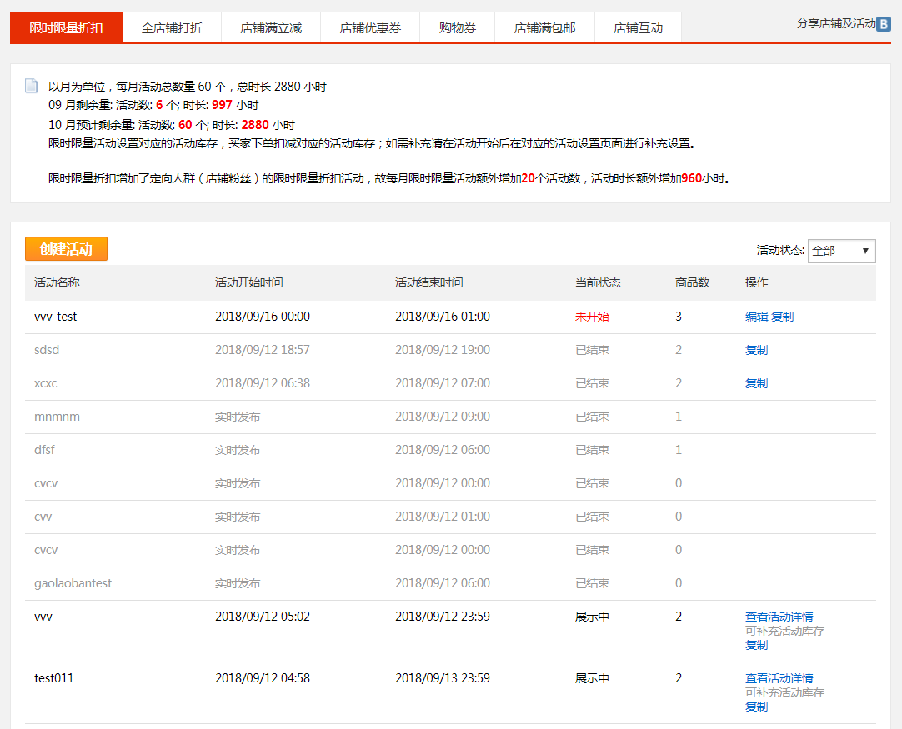Screen dimensions: 902x729
Task: Select the 购物券 tab
Action: coord(458,27)
